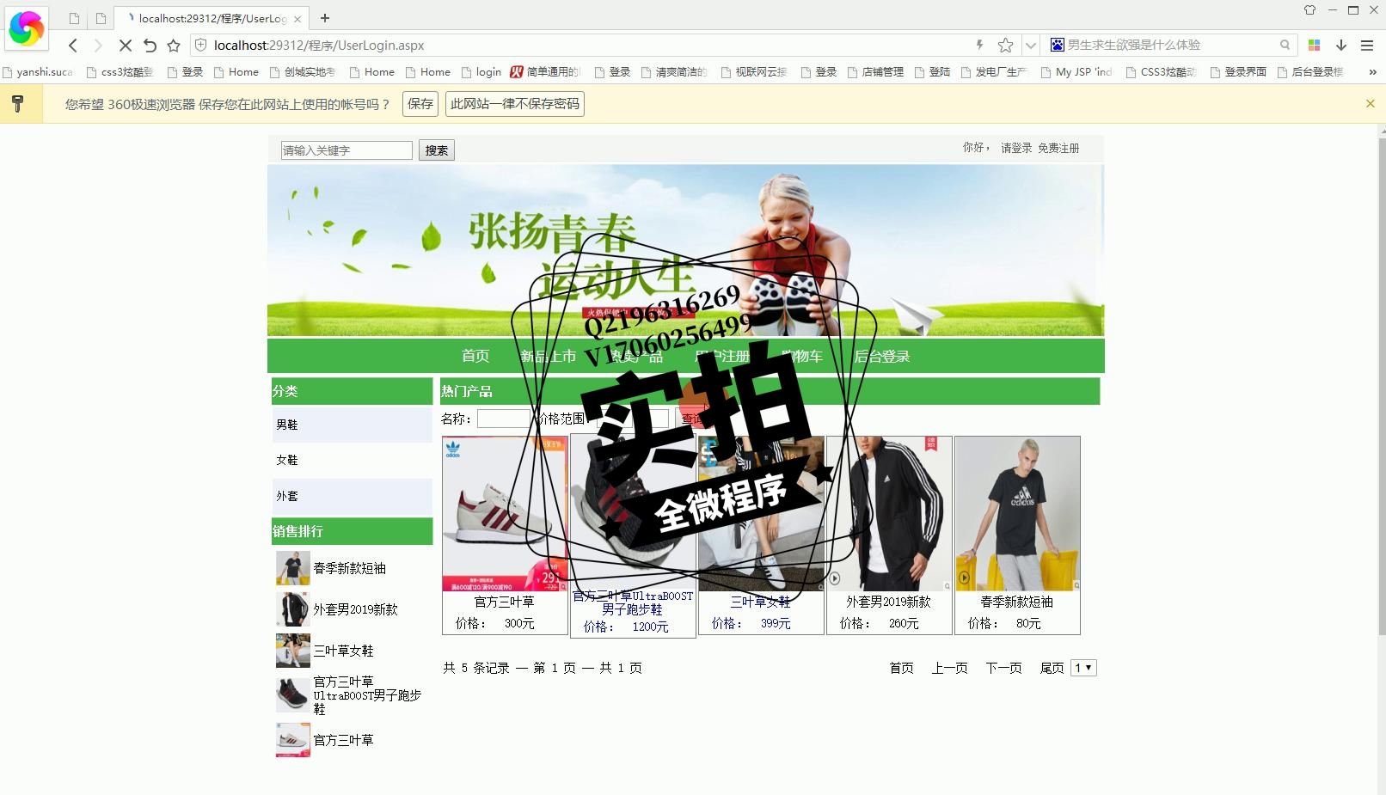Screen dimensions: 1386x795
Task: Stop page loading with the X icon
Action: (125, 46)
